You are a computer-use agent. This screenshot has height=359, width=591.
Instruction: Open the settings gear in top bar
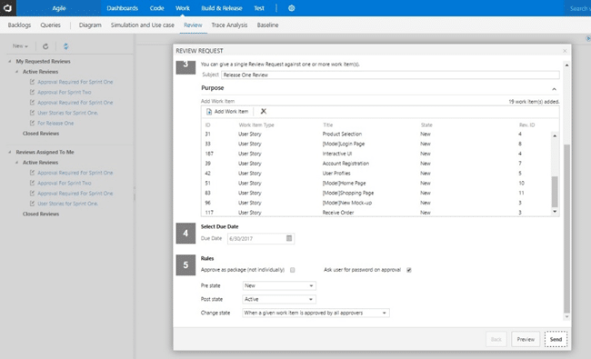(x=291, y=8)
